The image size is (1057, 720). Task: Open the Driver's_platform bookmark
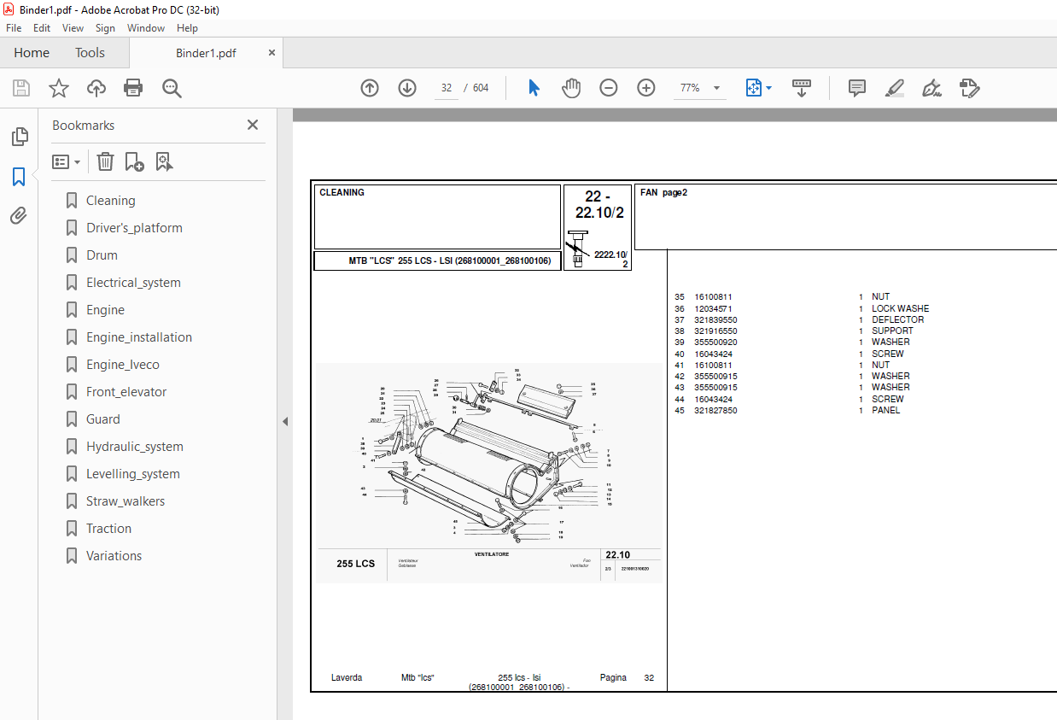point(134,228)
